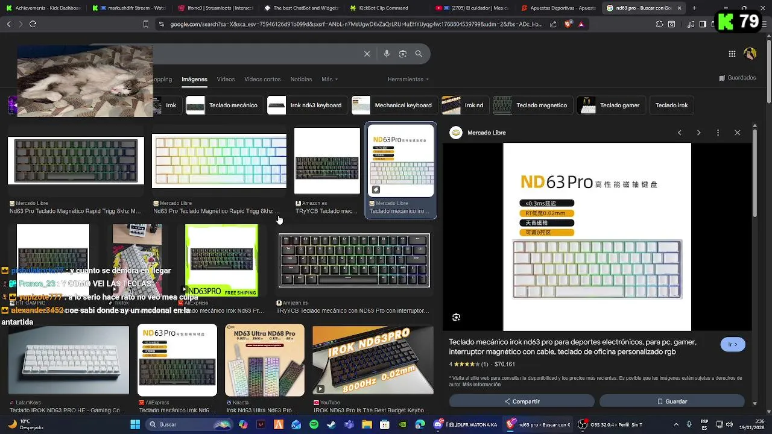This screenshot has width=772, height=434.
Task: Switch to the Imágenes results tab
Action: click(194, 79)
